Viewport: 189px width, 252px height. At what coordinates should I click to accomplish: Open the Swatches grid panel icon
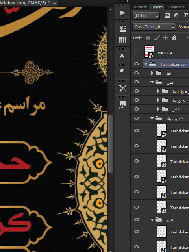122,40
